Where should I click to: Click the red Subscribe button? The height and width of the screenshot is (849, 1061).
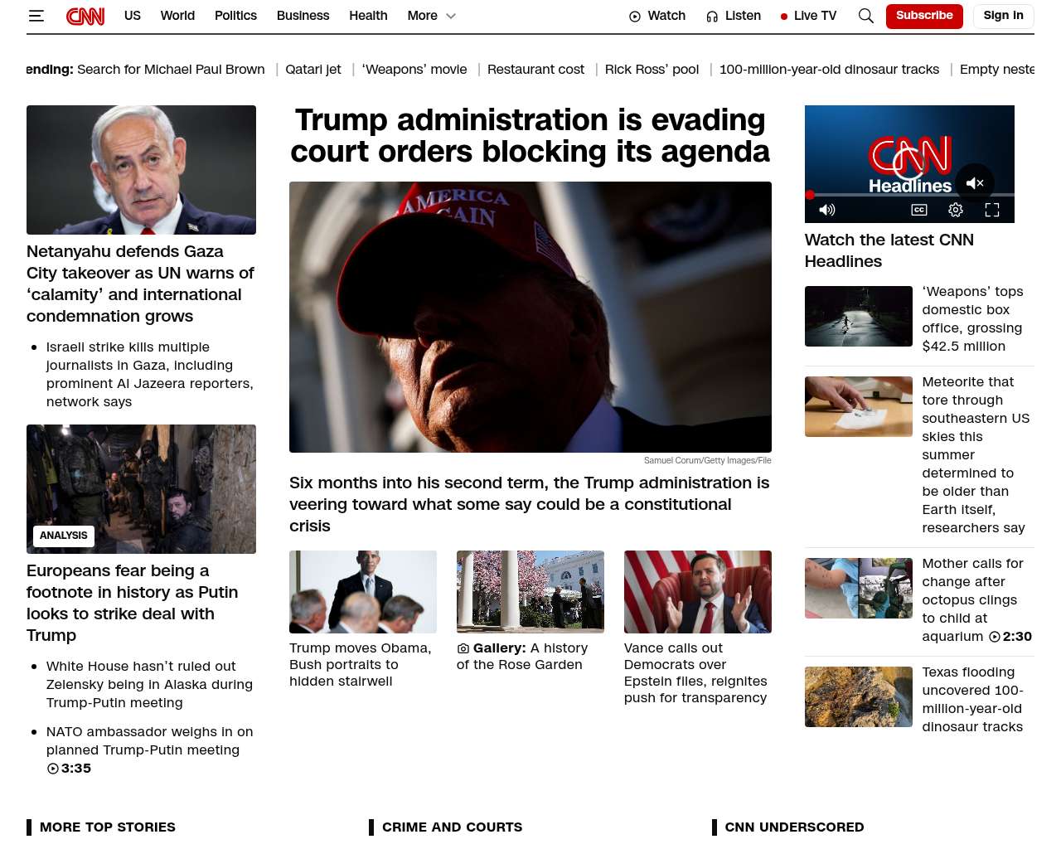924,16
